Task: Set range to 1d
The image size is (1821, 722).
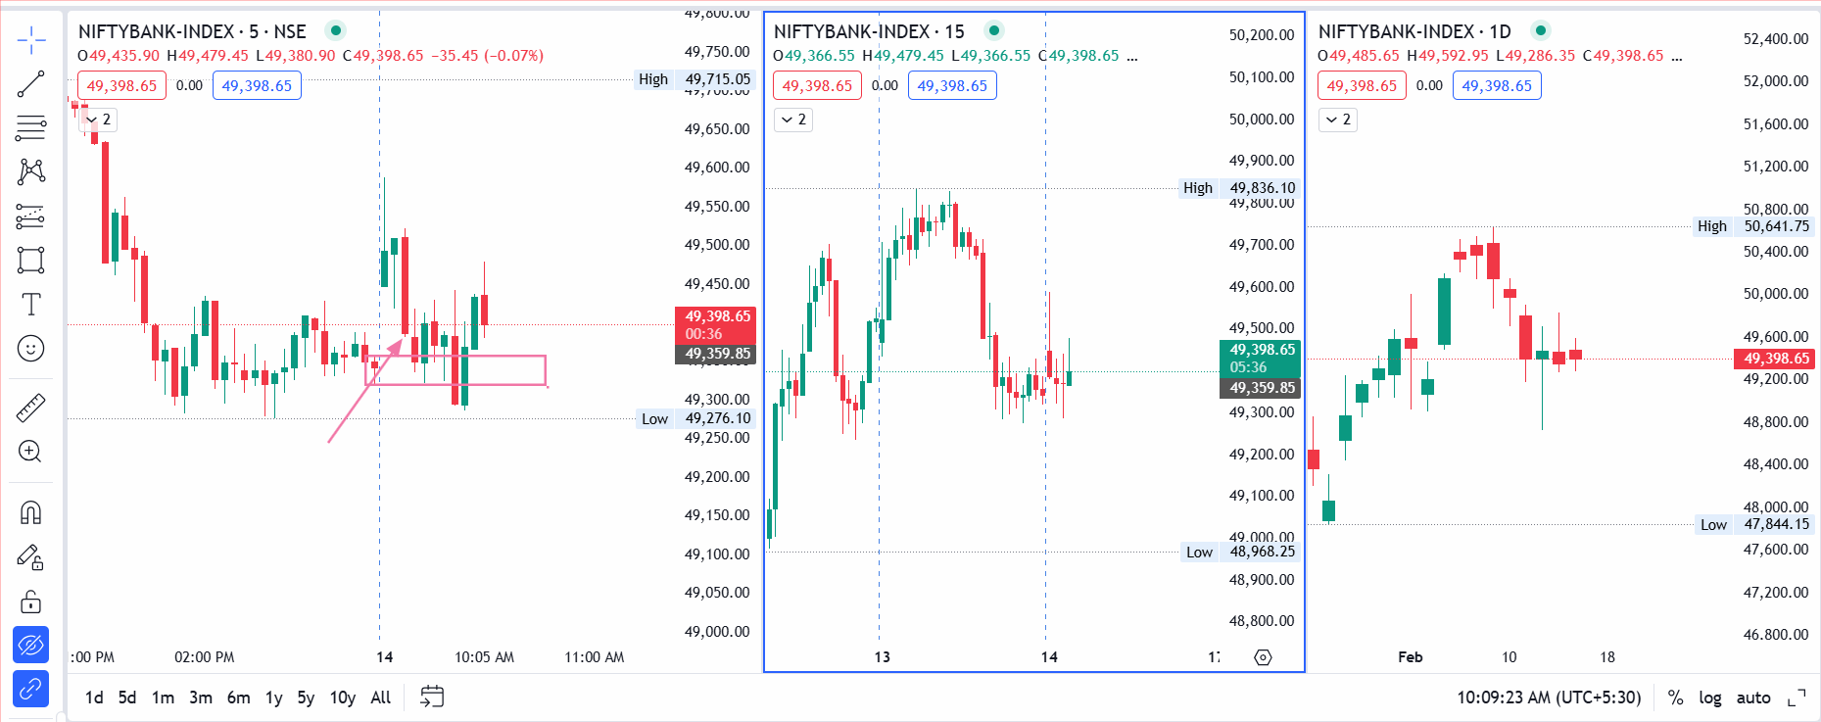Action: [x=94, y=698]
